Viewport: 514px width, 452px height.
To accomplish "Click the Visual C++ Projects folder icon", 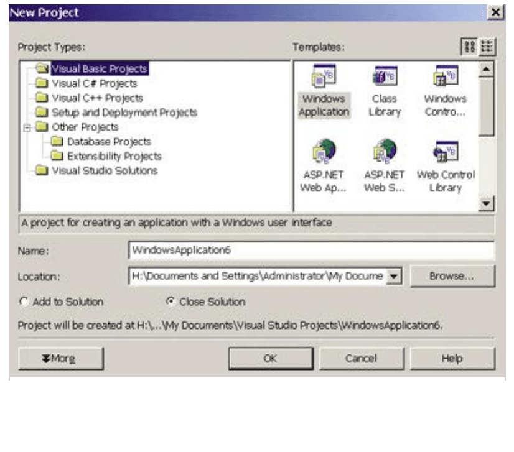I will click(42, 97).
